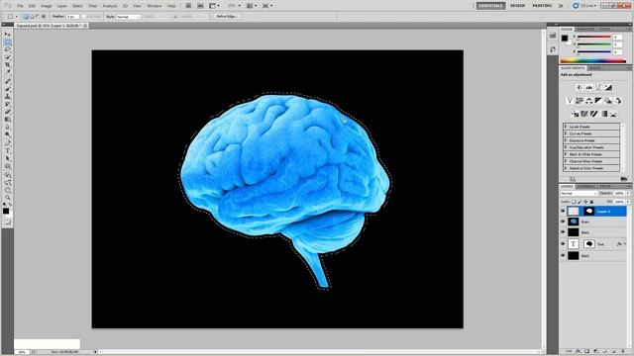Expand Channel Mixer Presets

[566, 161]
